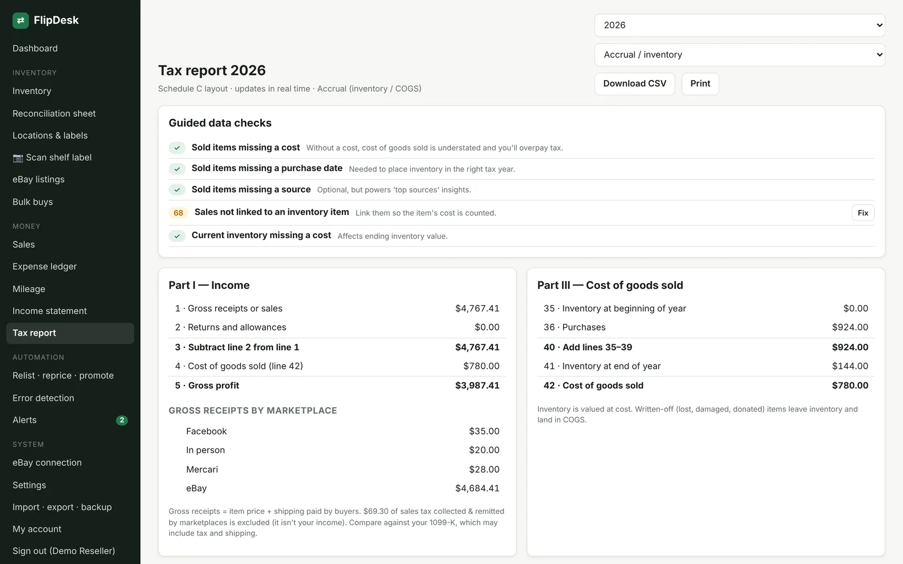Click Inventory at end of year $144.00
Viewport: 903px width, 564px height.
pyautogui.click(x=850, y=366)
